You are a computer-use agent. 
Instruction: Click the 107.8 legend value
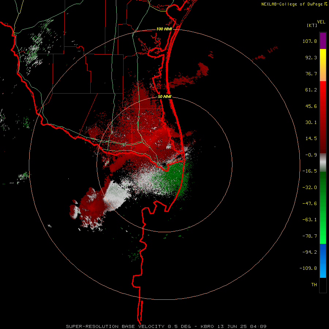pyautogui.click(x=310, y=41)
